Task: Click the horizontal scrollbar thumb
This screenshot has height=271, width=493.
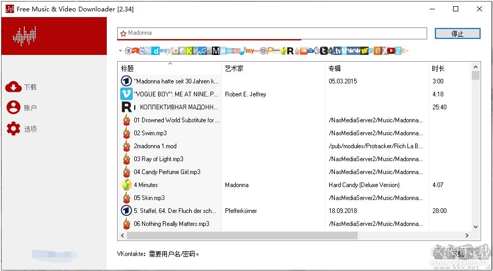Action: click(242, 235)
